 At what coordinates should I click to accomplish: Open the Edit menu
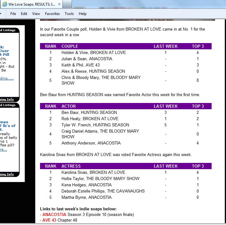[x=24, y=14]
